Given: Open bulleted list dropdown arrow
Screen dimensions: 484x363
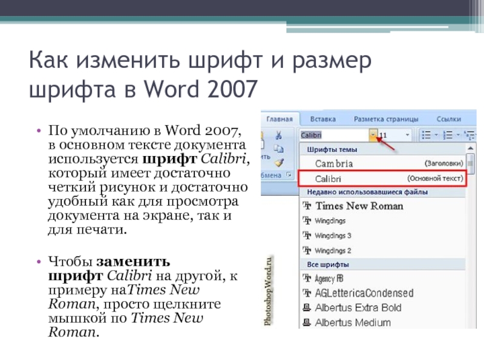Looking at the screenshot, I should [x=436, y=135].
